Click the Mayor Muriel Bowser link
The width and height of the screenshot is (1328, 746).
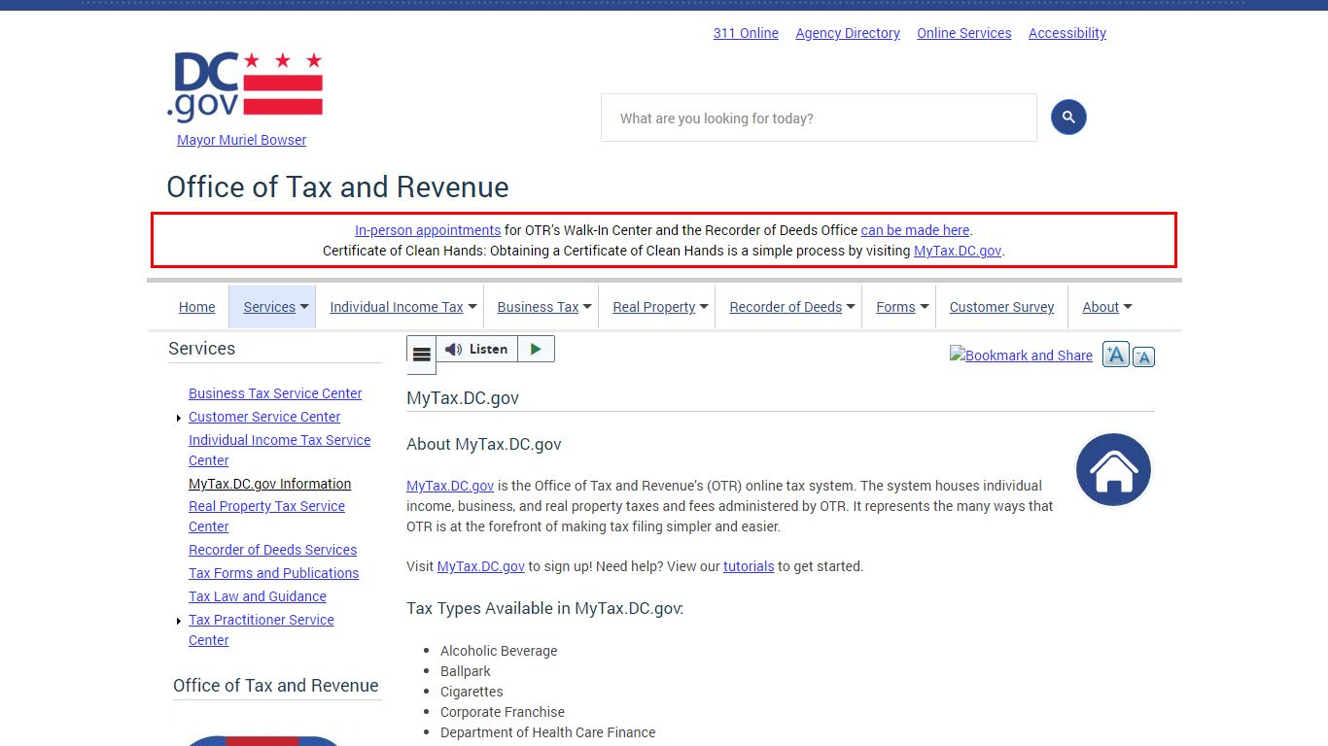coord(242,140)
